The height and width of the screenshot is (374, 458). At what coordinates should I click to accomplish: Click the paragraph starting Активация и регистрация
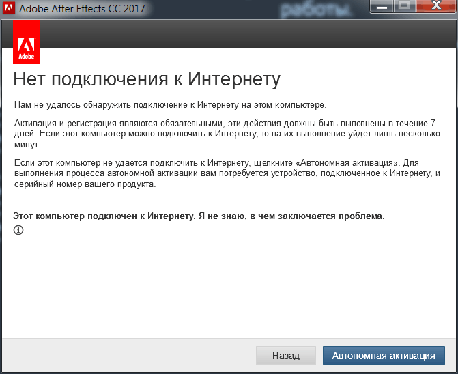coord(227,134)
